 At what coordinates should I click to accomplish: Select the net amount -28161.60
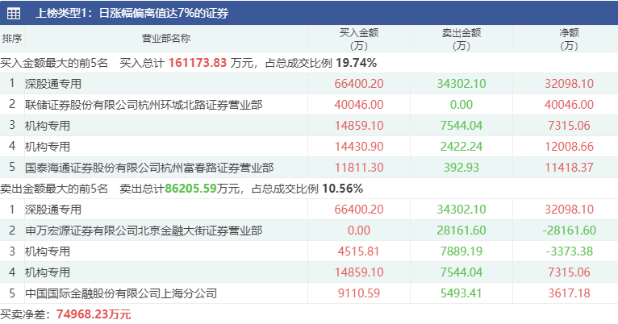pos(569,231)
